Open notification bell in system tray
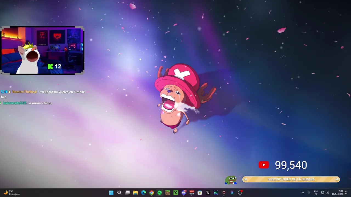Image resolution: width=351 pixels, height=197 pixels. pos(346,193)
